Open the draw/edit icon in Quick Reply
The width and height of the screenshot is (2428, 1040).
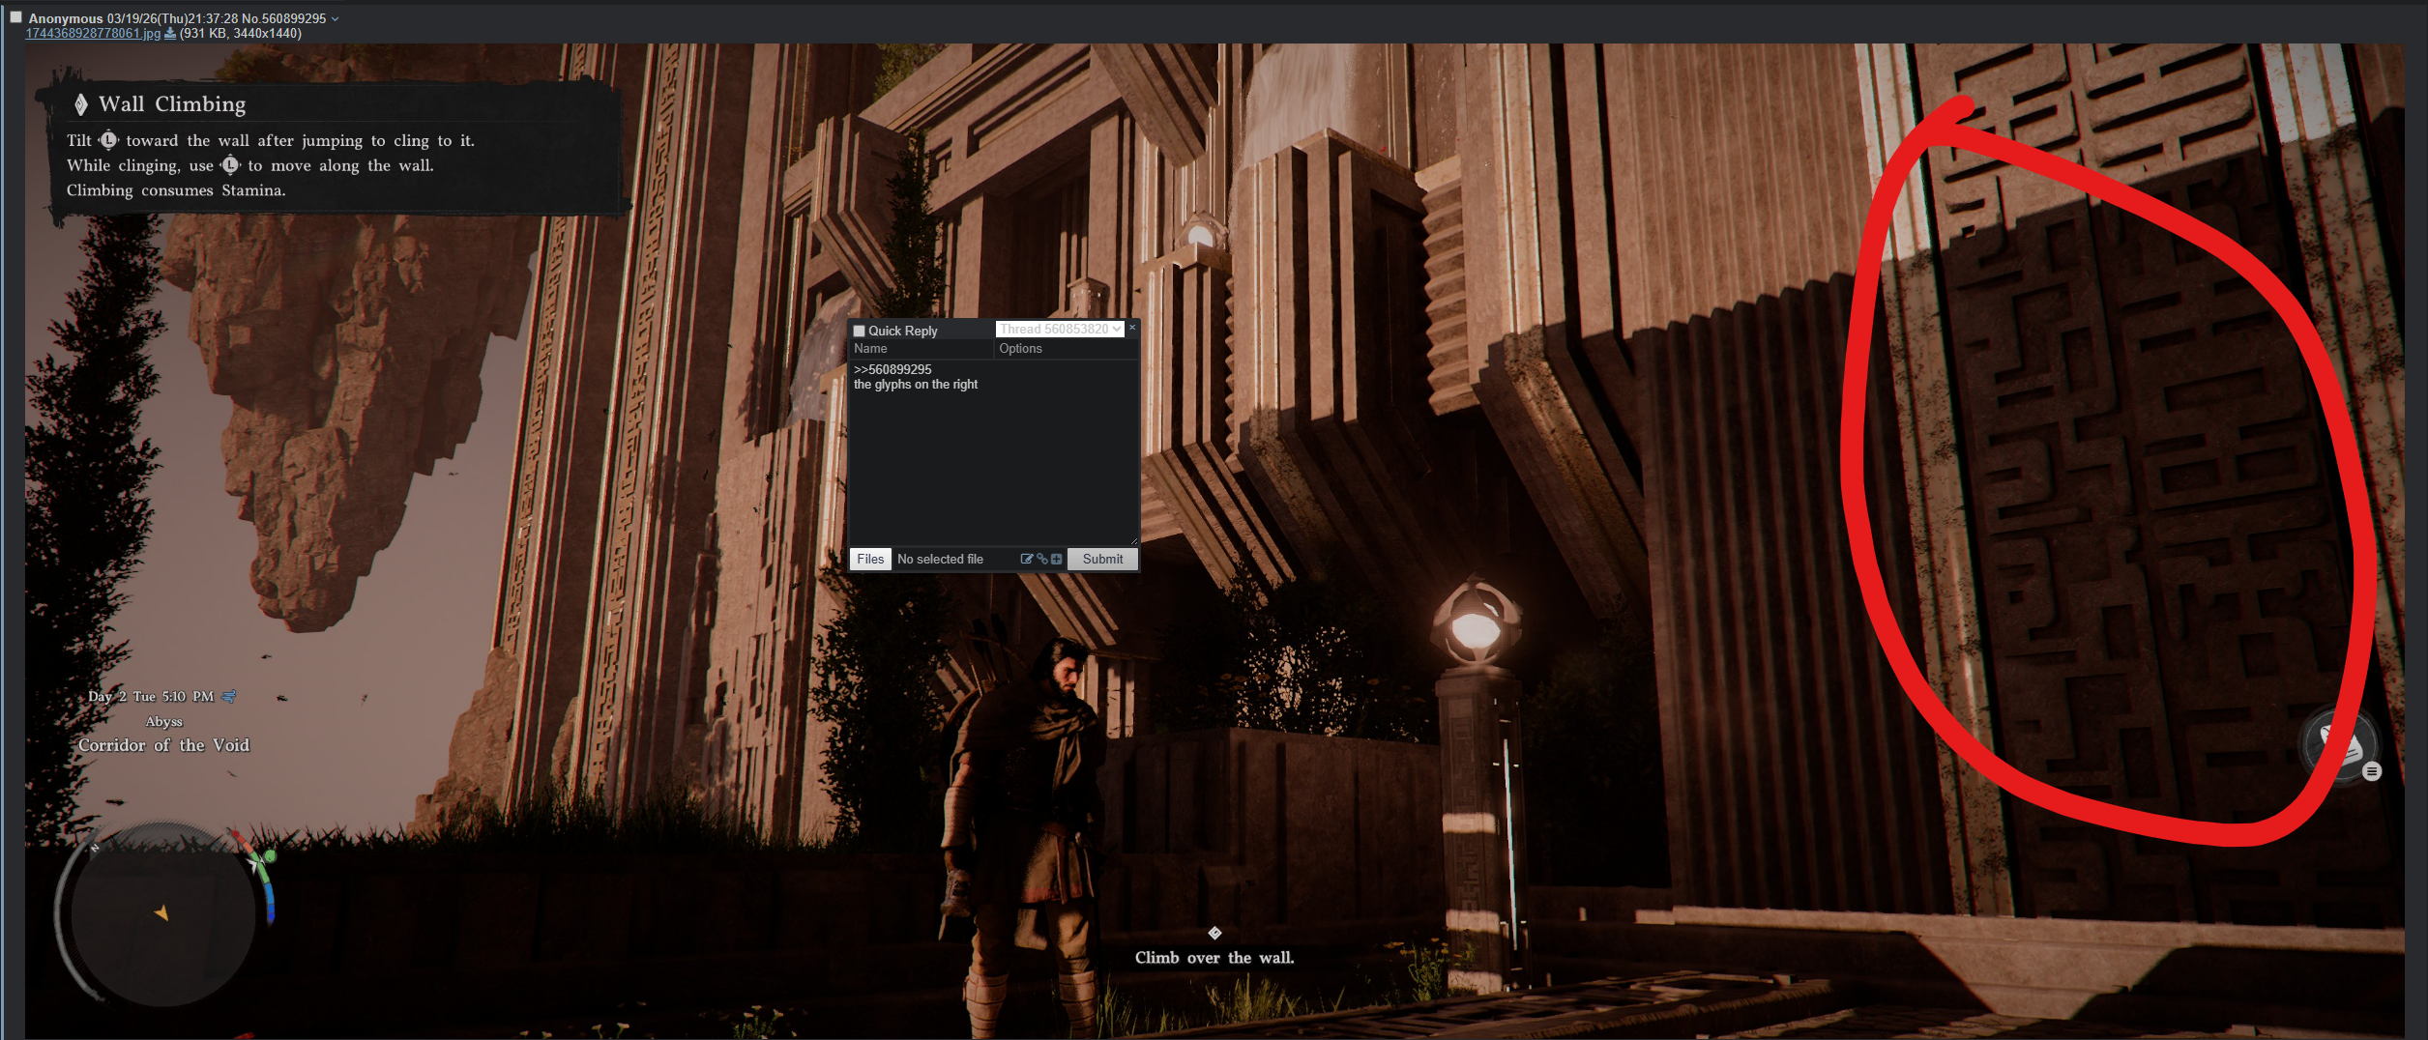(x=1026, y=559)
